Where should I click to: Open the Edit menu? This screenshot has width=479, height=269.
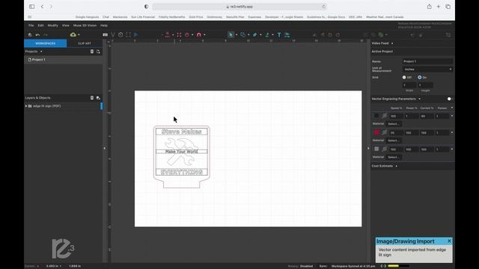[40, 25]
